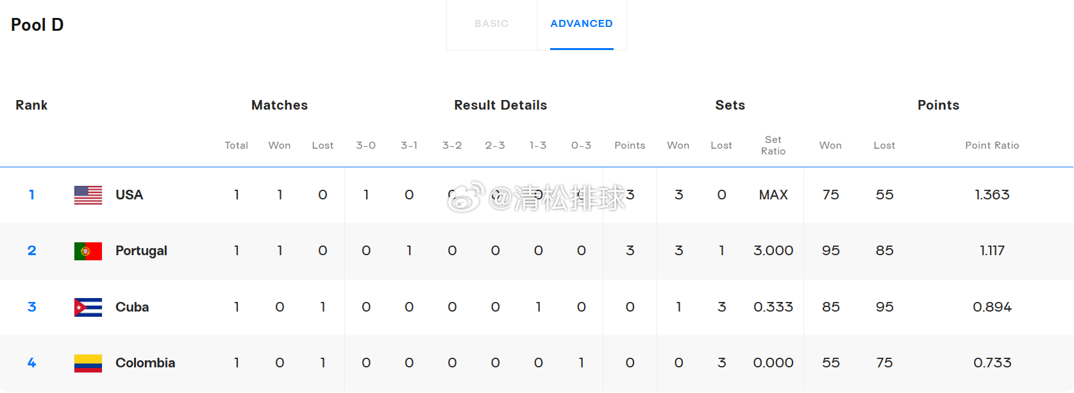1074x393 pixels.
Task: Click Portugal's 1.117 point ratio value
Action: coord(992,251)
